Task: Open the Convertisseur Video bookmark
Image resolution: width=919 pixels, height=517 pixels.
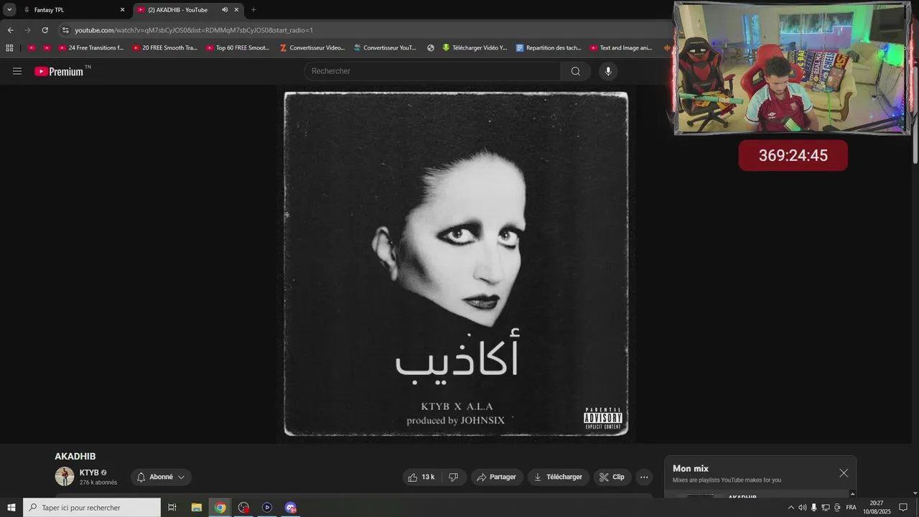Action: coord(312,48)
